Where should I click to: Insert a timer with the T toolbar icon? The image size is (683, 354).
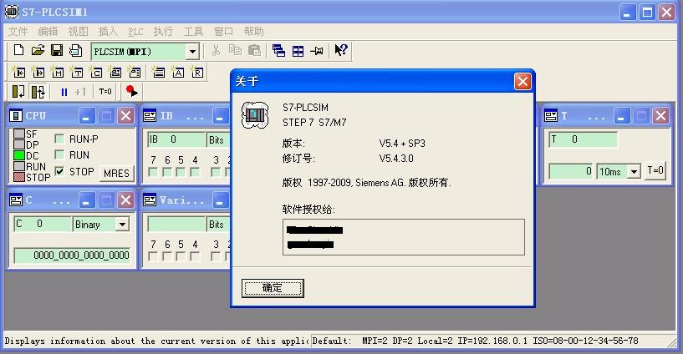coord(77,73)
